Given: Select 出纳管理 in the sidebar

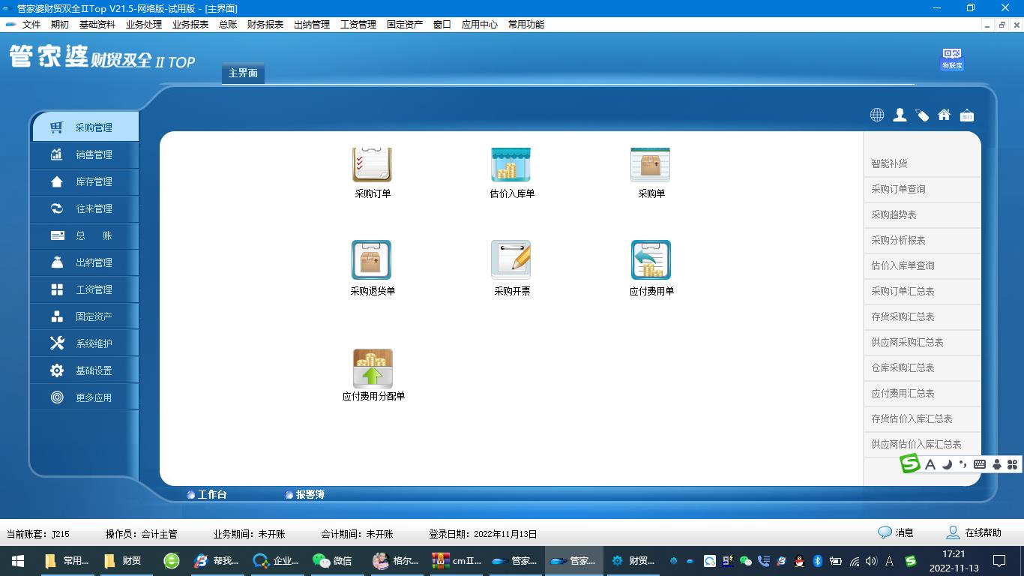Looking at the screenshot, I should (x=85, y=262).
